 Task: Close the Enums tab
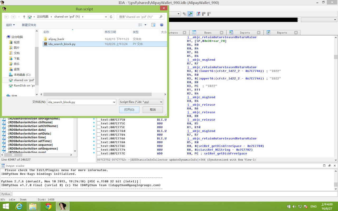(x=222, y=33)
